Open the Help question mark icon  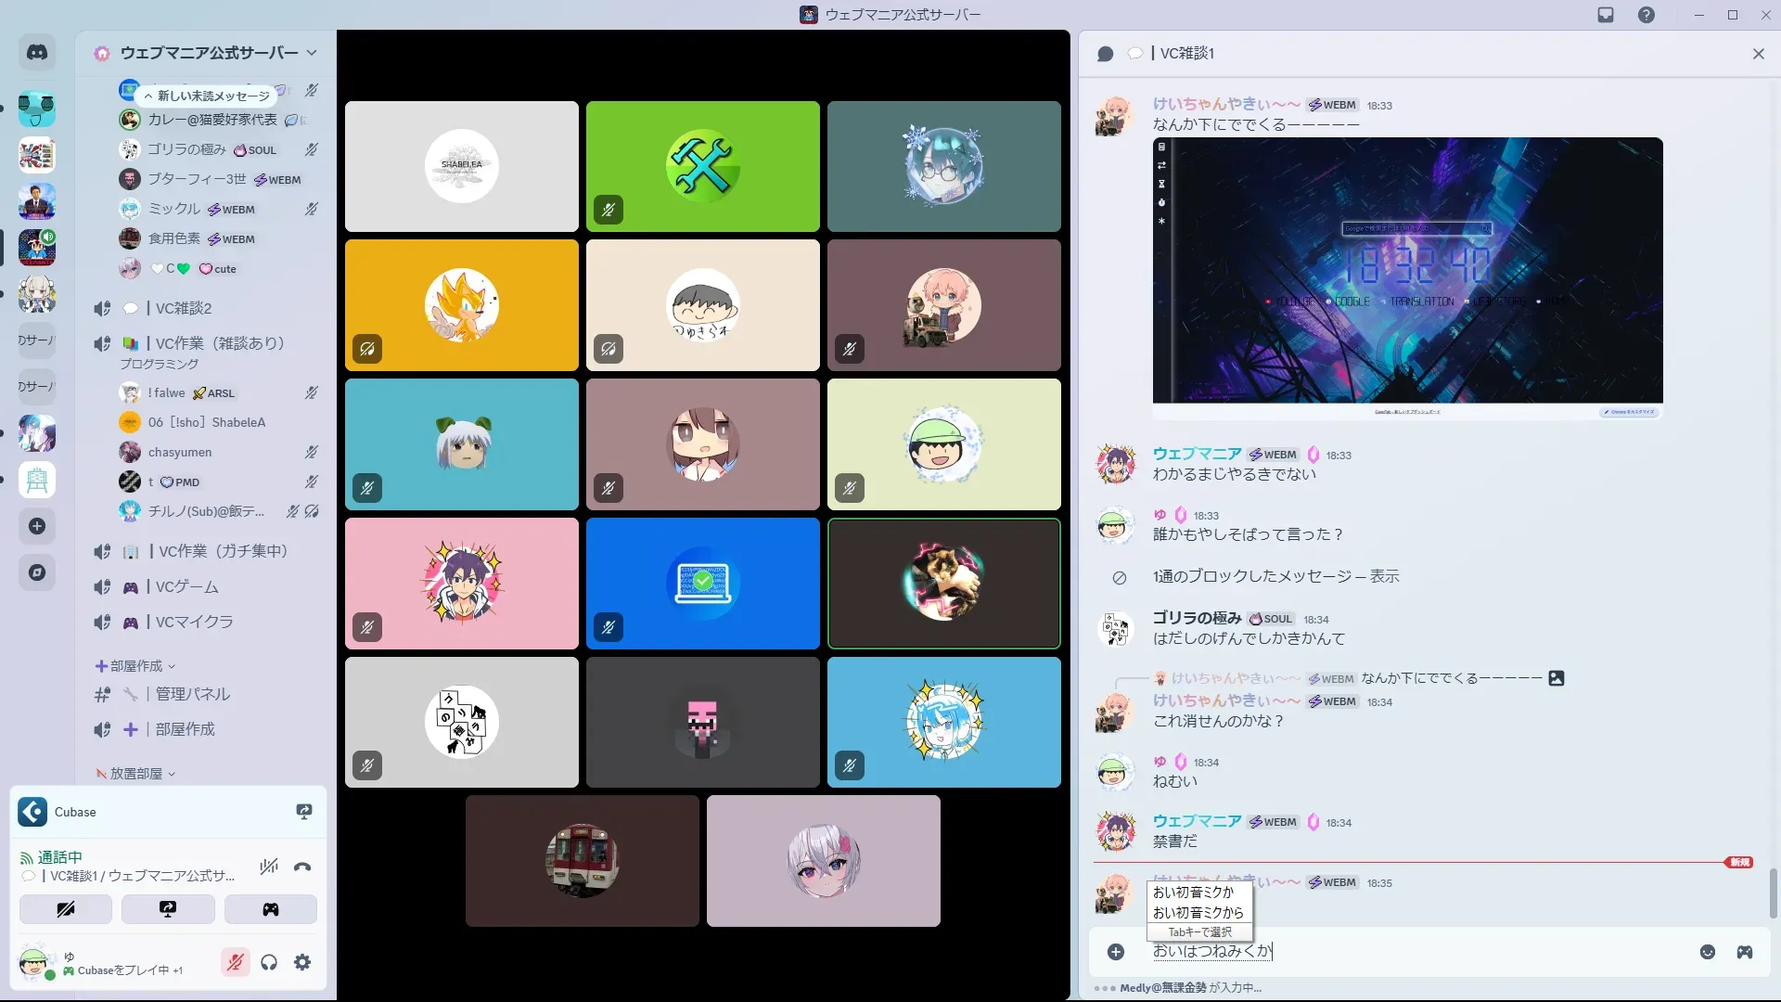(1646, 15)
